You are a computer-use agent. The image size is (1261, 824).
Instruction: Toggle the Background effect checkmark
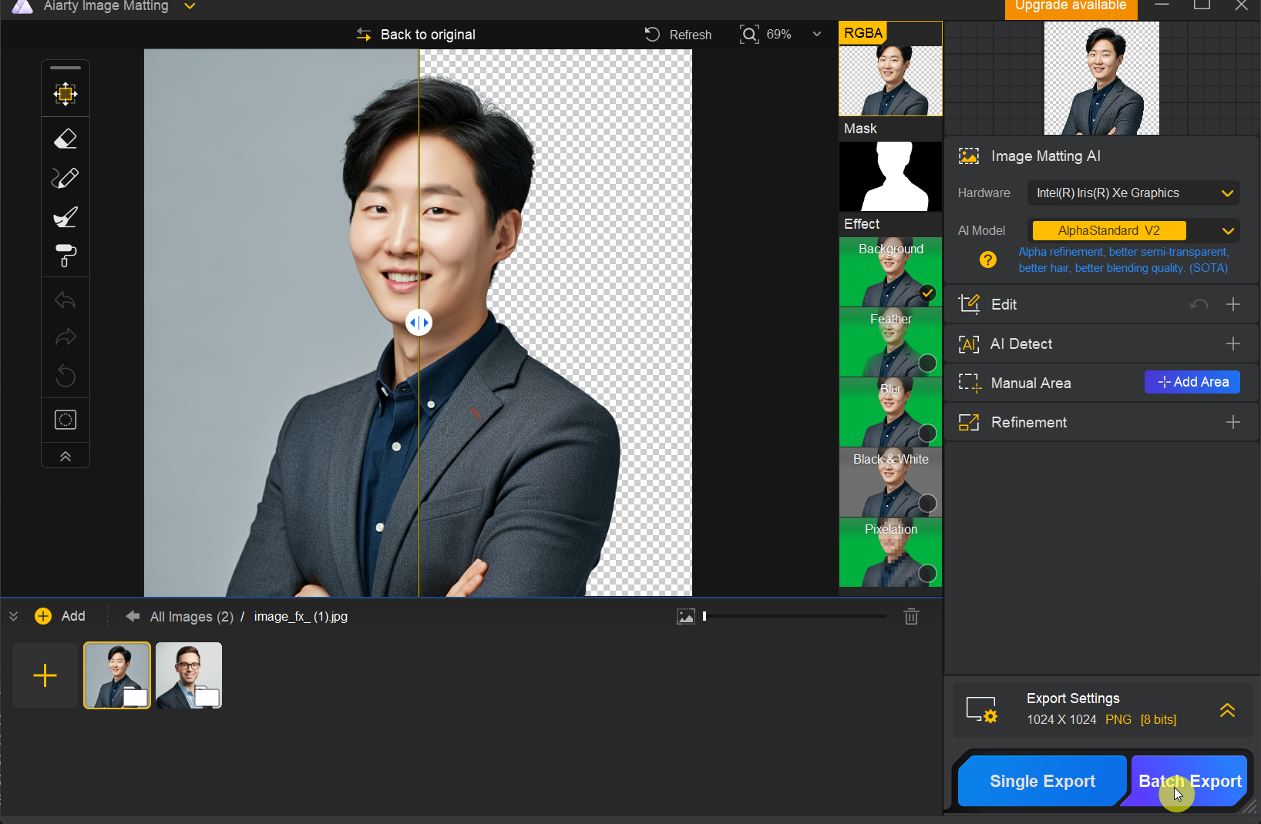(x=928, y=293)
